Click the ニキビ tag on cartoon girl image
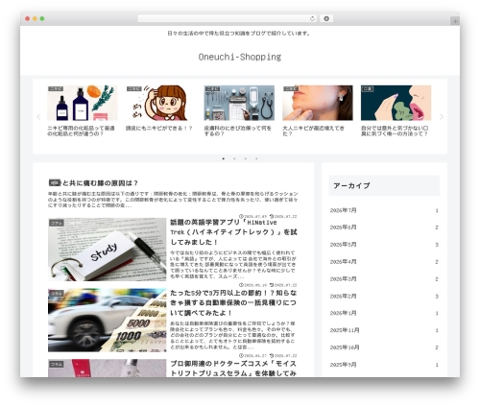 (x=134, y=88)
